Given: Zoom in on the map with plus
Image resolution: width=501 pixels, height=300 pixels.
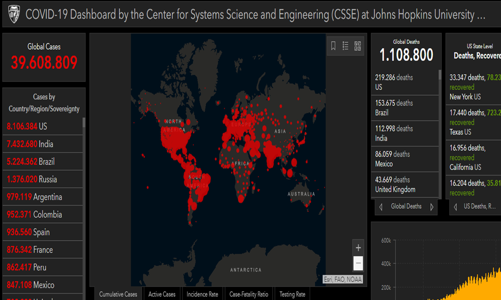Looking at the screenshot, I should coord(358,247).
